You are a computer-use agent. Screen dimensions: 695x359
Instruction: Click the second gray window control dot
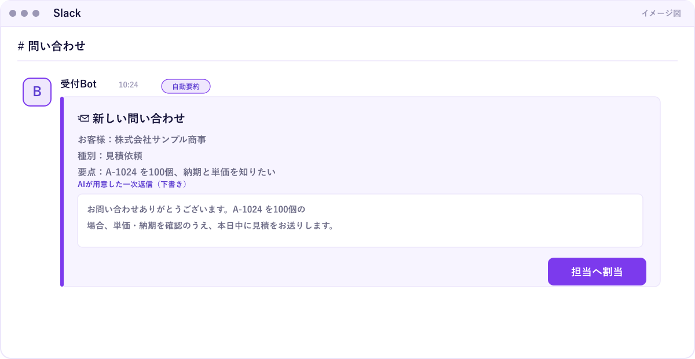pos(24,13)
